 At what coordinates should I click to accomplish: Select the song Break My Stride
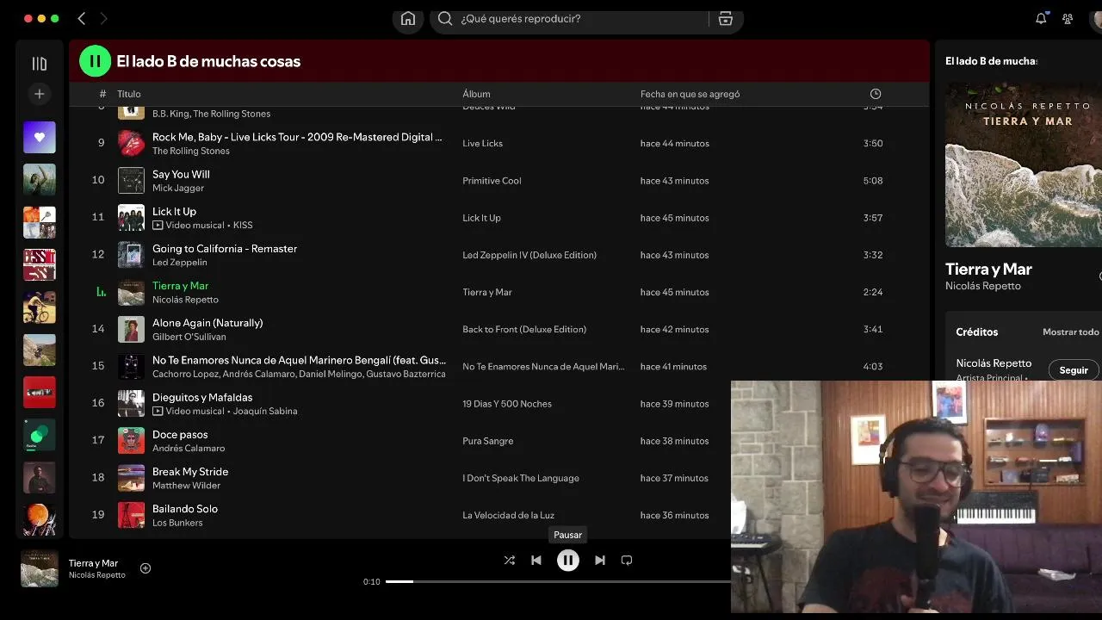190,471
